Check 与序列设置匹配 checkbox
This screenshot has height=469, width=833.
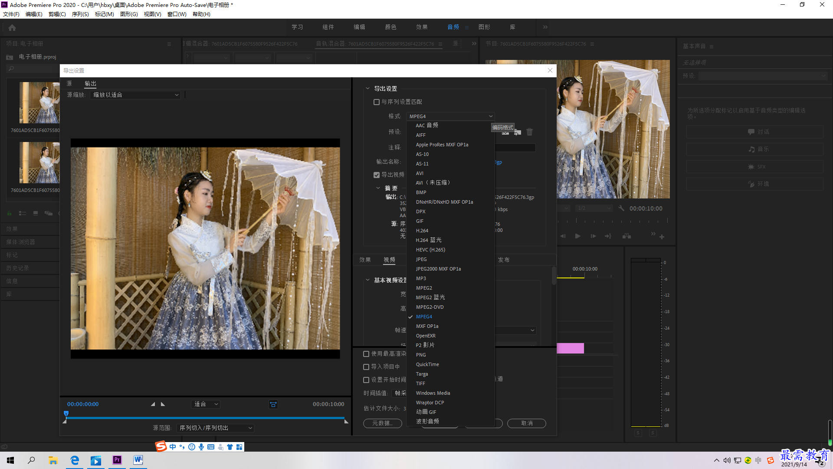tap(377, 102)
